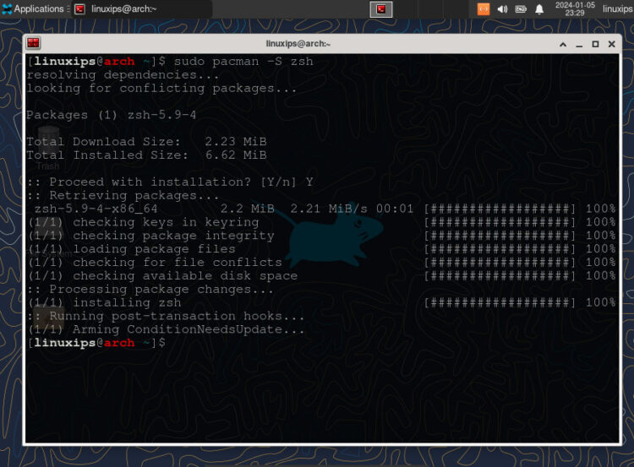
Task: Click the 'checking keys in keyring' line
Action: 143,222
